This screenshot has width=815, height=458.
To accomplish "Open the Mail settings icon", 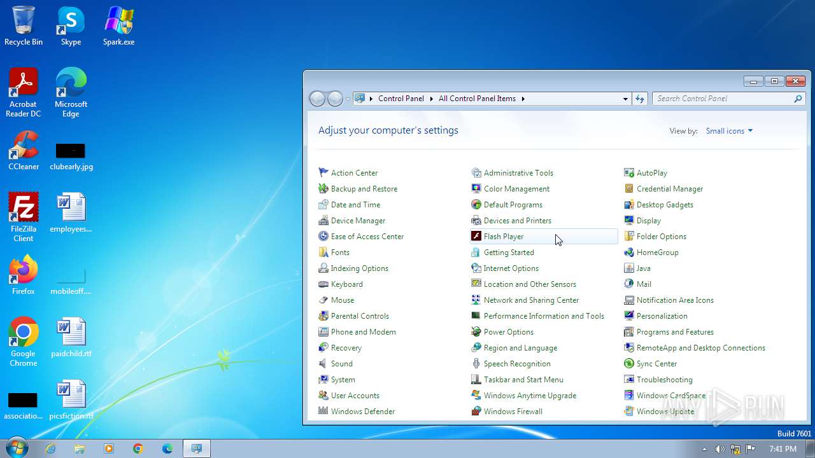I will point(629,284).
